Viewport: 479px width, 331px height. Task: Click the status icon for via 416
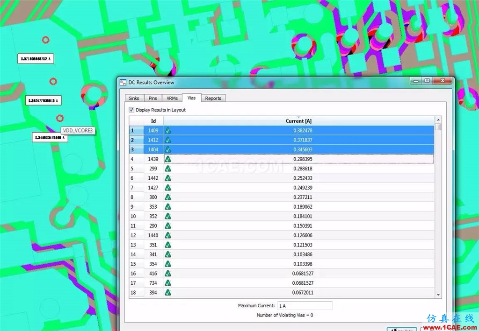168,274
